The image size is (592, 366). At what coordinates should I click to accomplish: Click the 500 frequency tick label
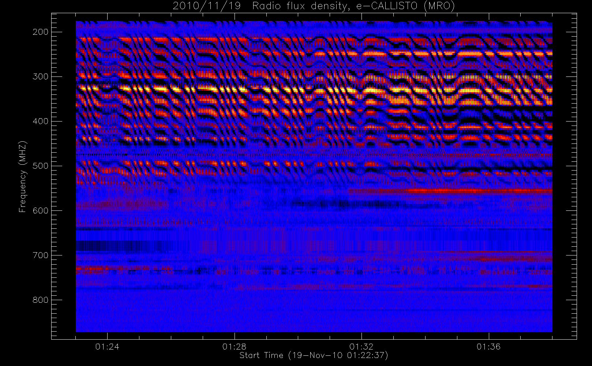(x=41, y=166)
